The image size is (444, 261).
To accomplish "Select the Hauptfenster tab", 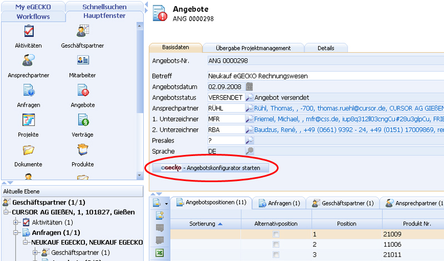I will pyautogui.click(x=104, y=16).
